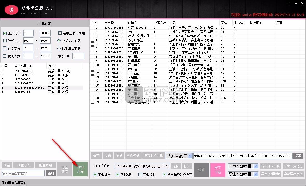The width and height of the screenshot is (306, 186).
Task: Click the 搜索 button
Action: pyautogui.click(x=298, y=156)
